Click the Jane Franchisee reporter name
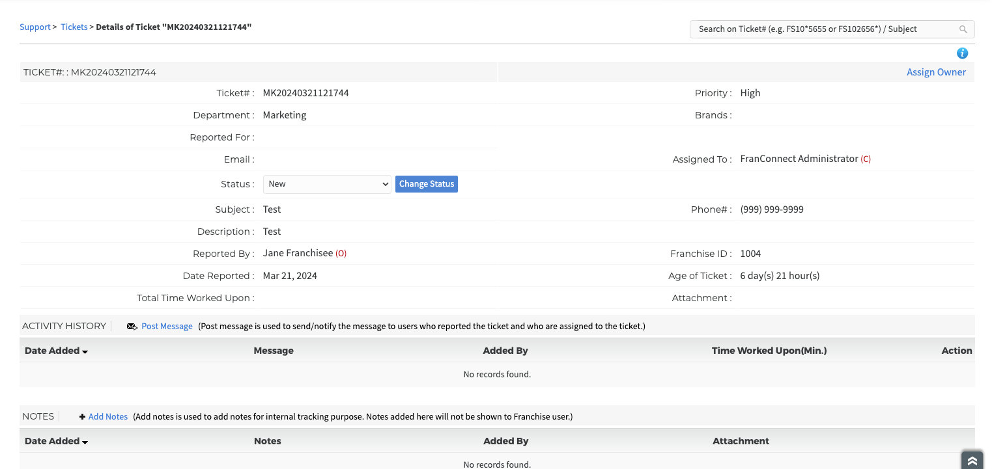This screenshot has width=992, height=469. [x=298, y=253]
